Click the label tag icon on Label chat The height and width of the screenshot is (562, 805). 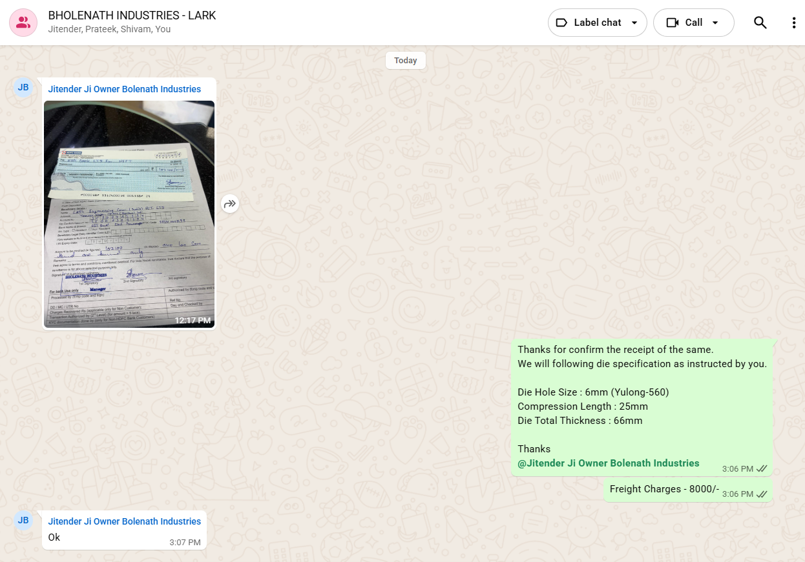point(561,23)
